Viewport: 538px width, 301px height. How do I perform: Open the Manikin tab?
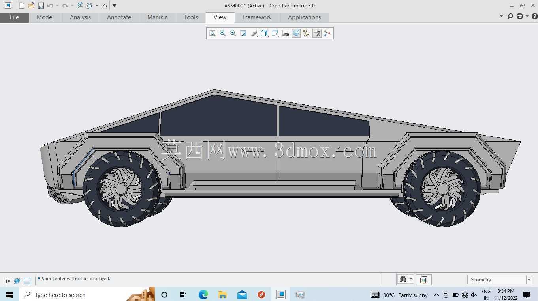point(158,17)
